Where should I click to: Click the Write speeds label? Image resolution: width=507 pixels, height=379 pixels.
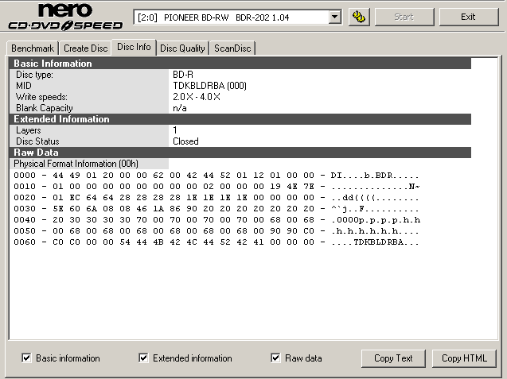pos(41,97)
